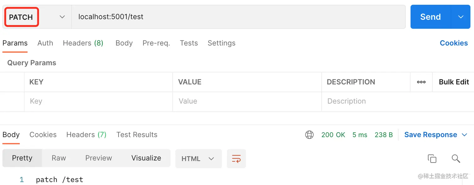This screenshot has width=474, height=185.
Task: Expand the Send button arrow options
Action: pyautogui.click(x=461, y=17)
